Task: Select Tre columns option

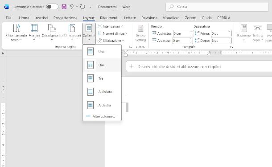Action: pyautogui.click(x=102, y=78)
